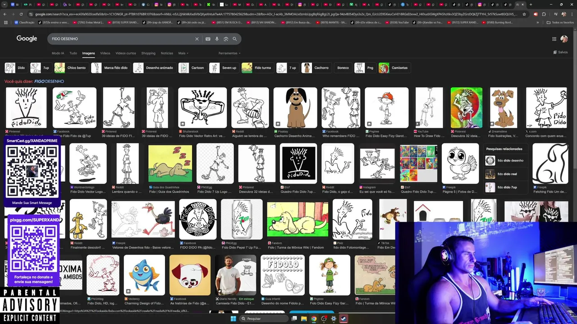Apply the Fido turma filter chip
Image resolution: width=577 pixels, height=324 pixels.
click(257, 68)
